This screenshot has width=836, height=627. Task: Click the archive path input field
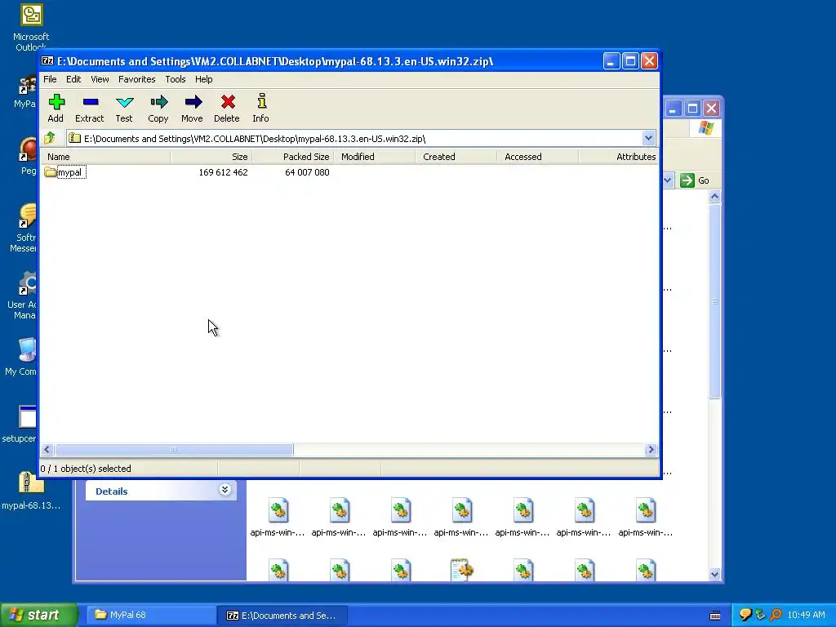pyautogui.click(x=354, y=139)
